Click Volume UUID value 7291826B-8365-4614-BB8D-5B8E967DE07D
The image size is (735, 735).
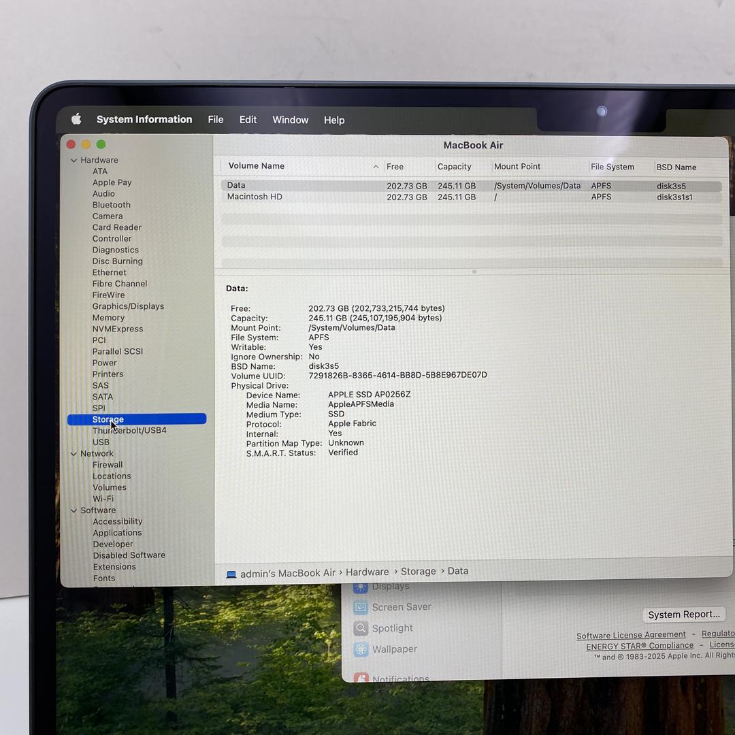(x=397, y=375)
